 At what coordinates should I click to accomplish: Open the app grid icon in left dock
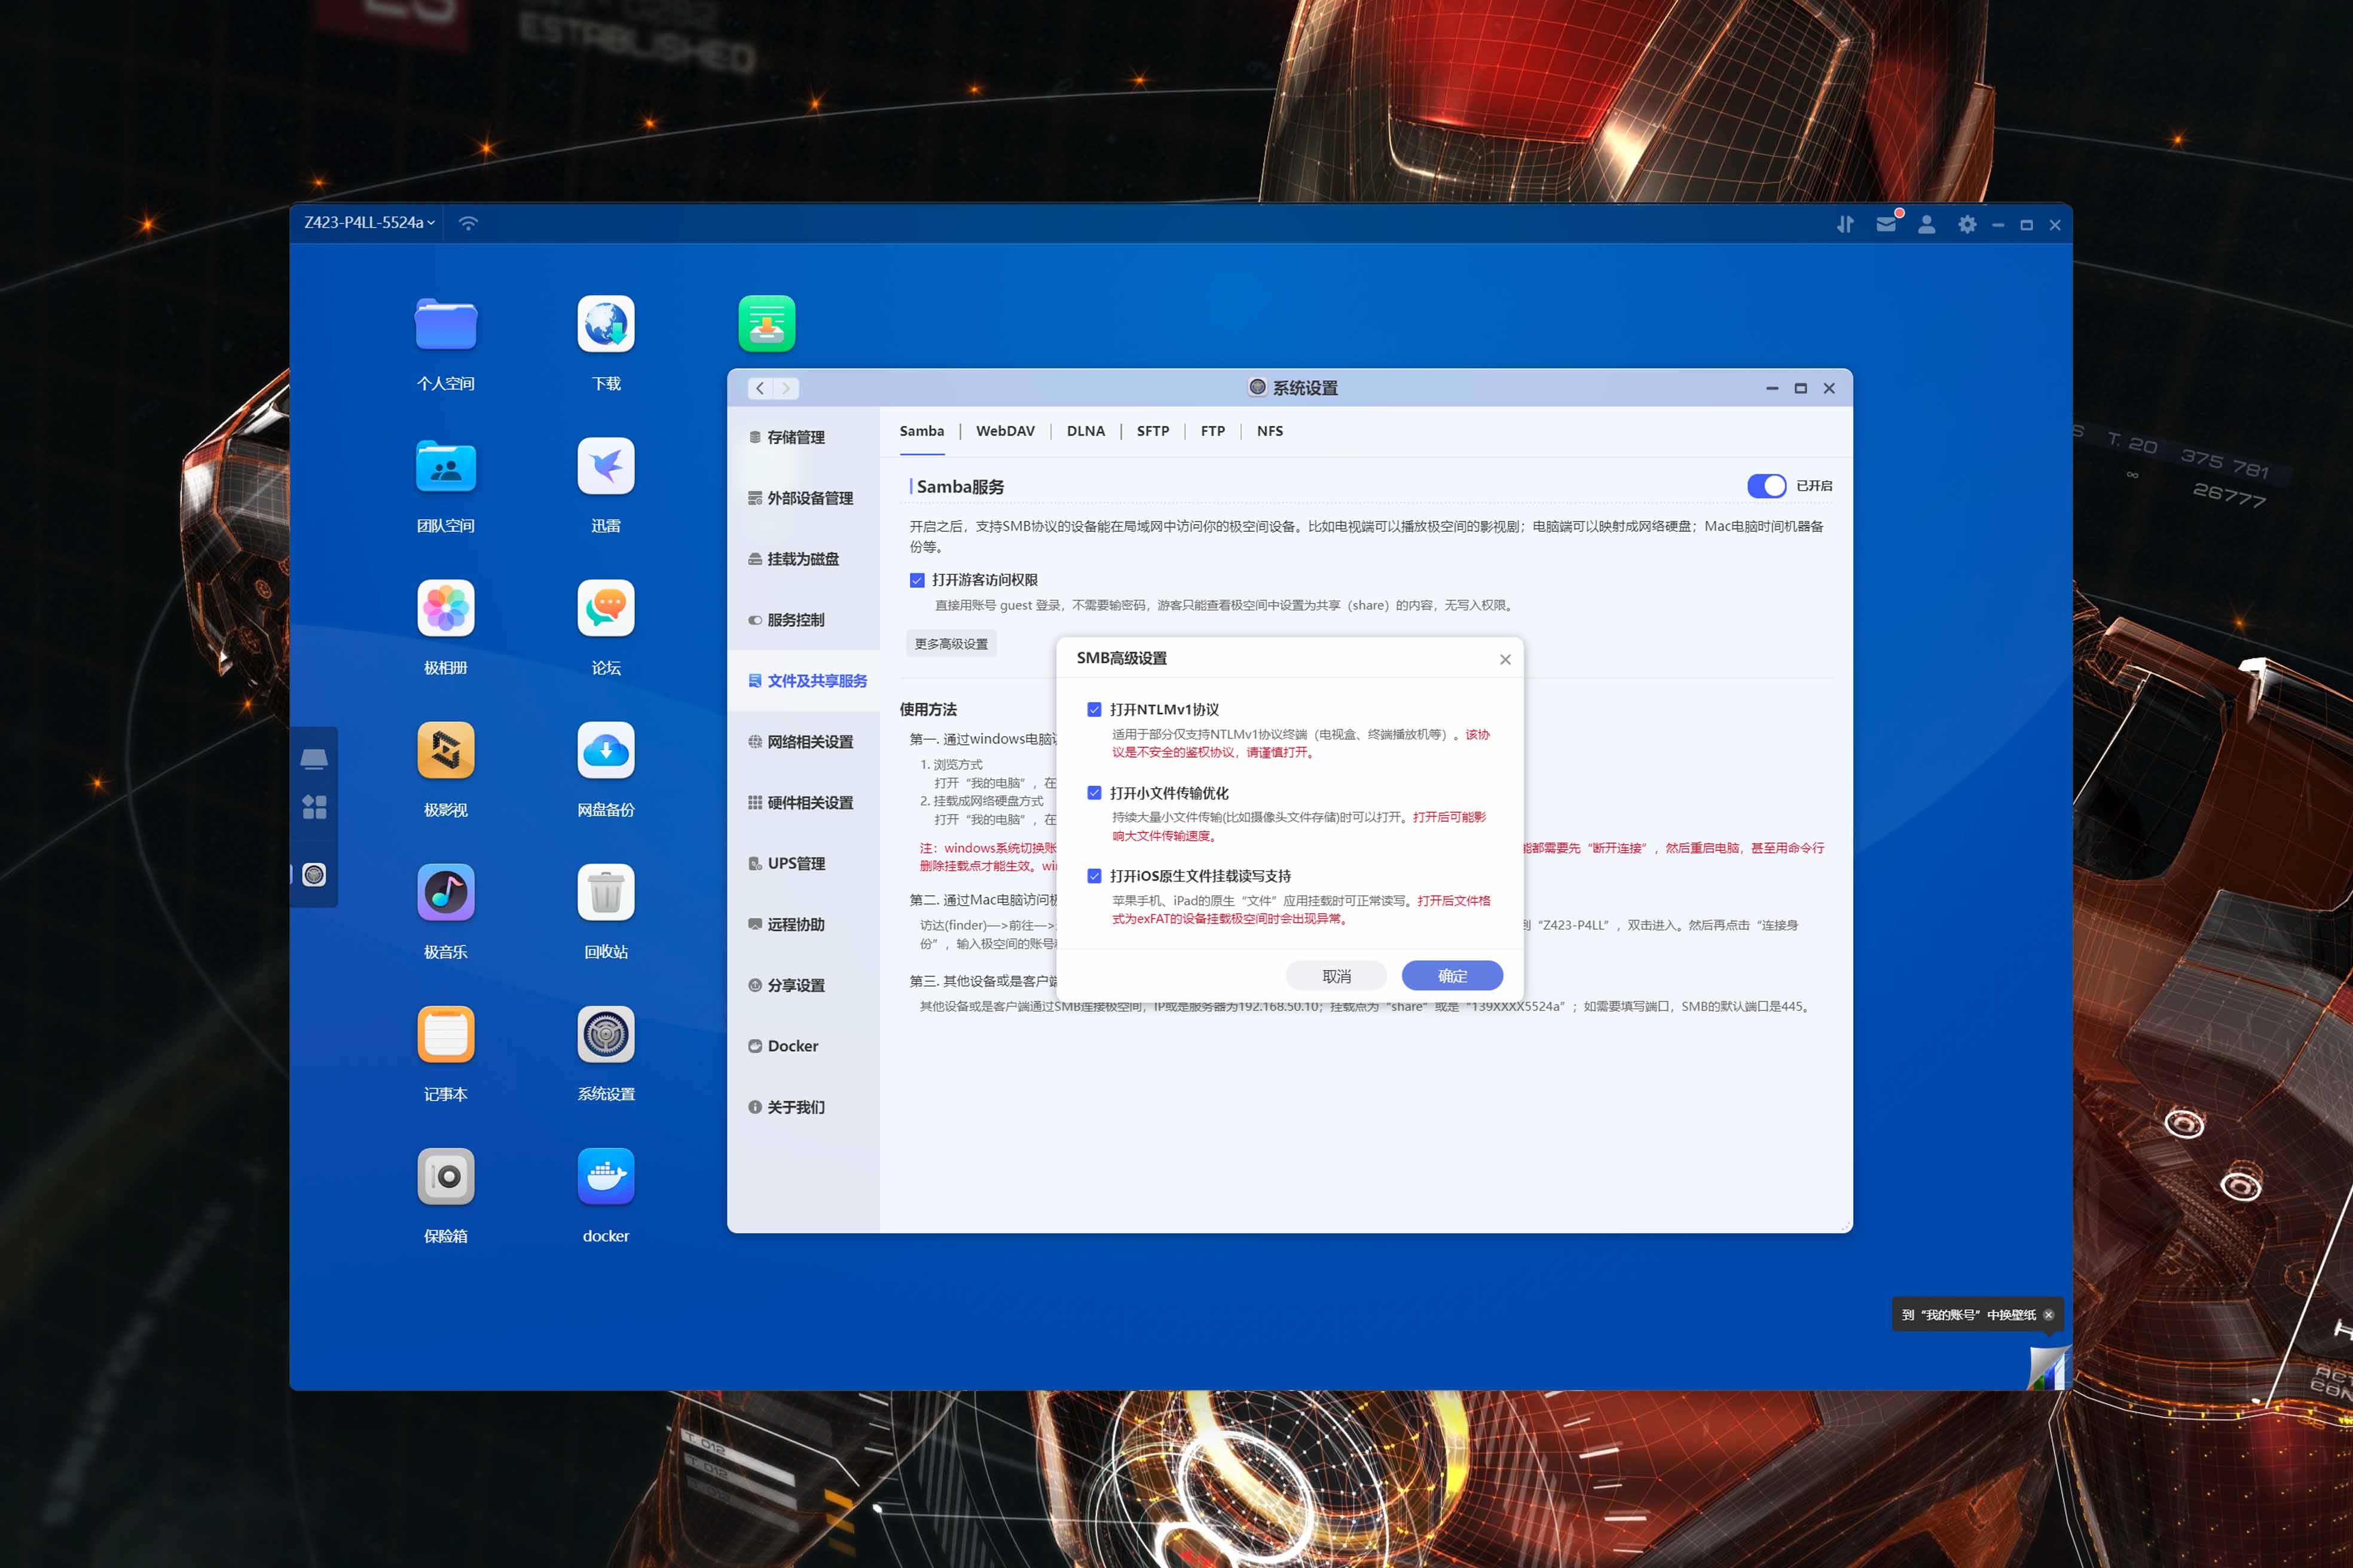tap(314, 807)
